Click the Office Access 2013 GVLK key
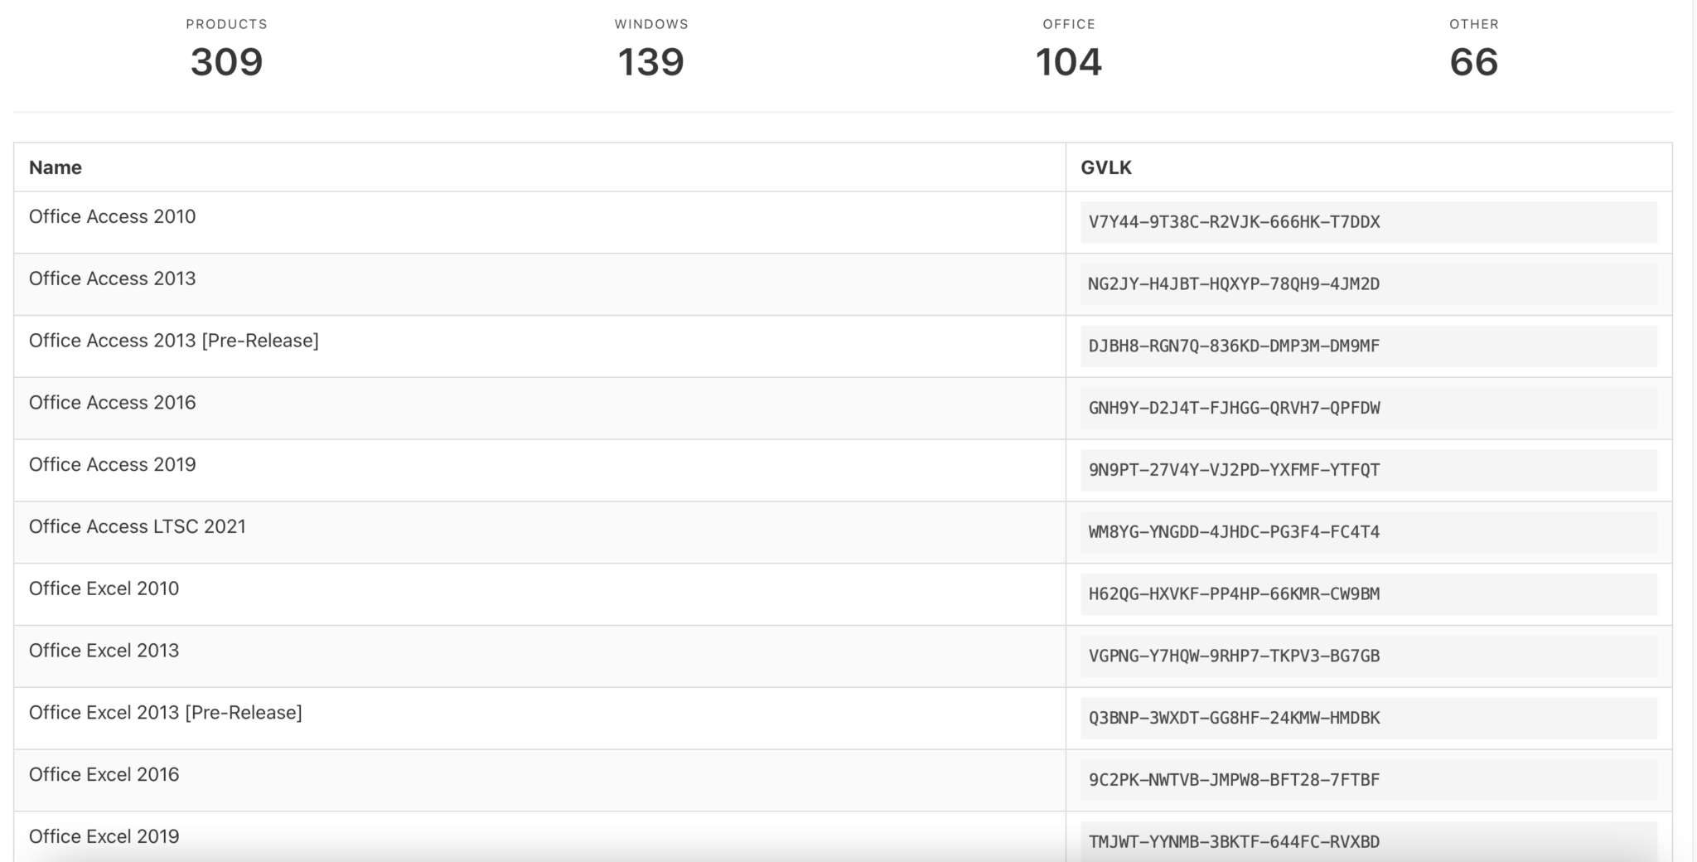1697x862 pixels. 1234,284
